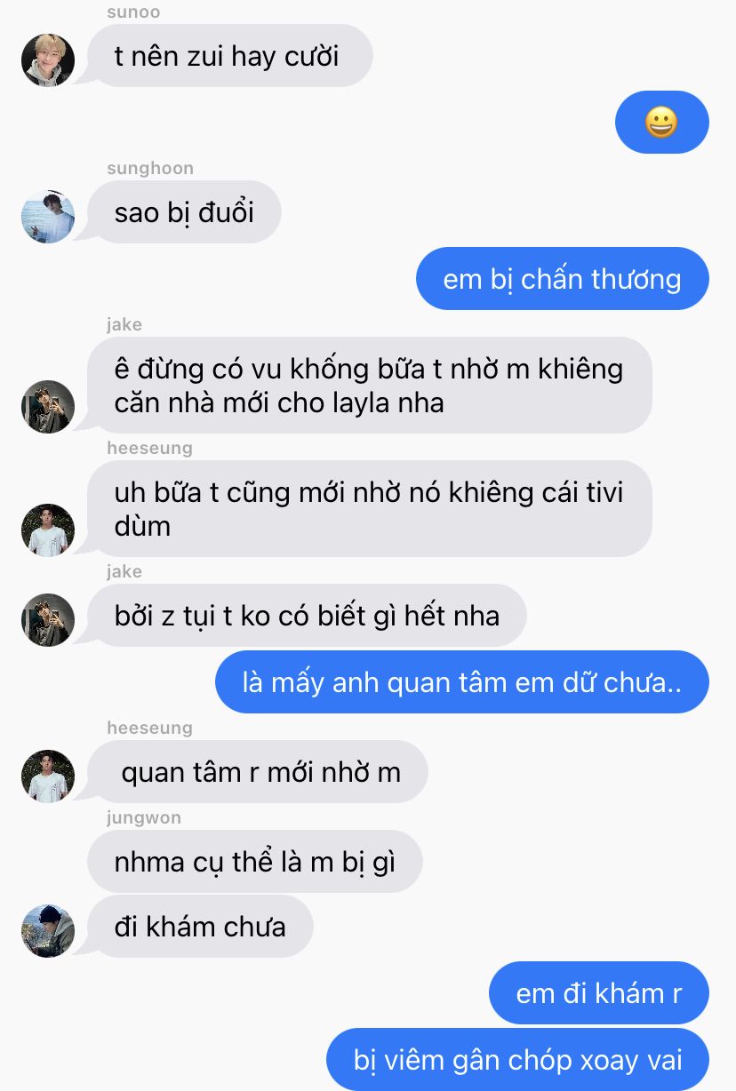Open heeseung's avatar beside the tivi message
Viewport: 736px width, 1091px height.
tap(48, 530)
